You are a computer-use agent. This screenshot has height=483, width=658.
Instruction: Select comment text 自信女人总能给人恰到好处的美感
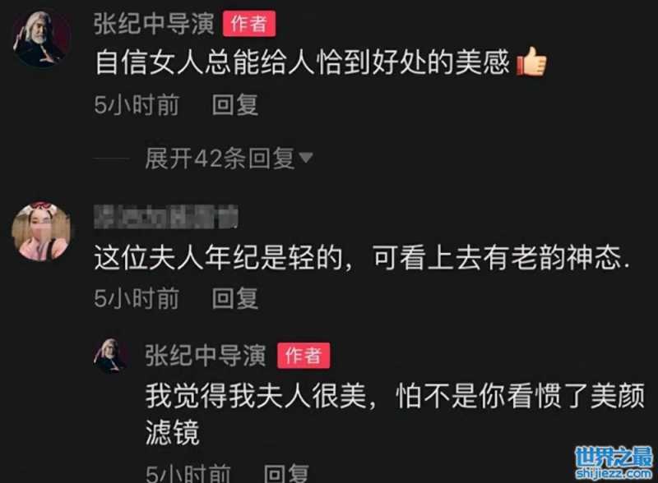coord(303,62)
